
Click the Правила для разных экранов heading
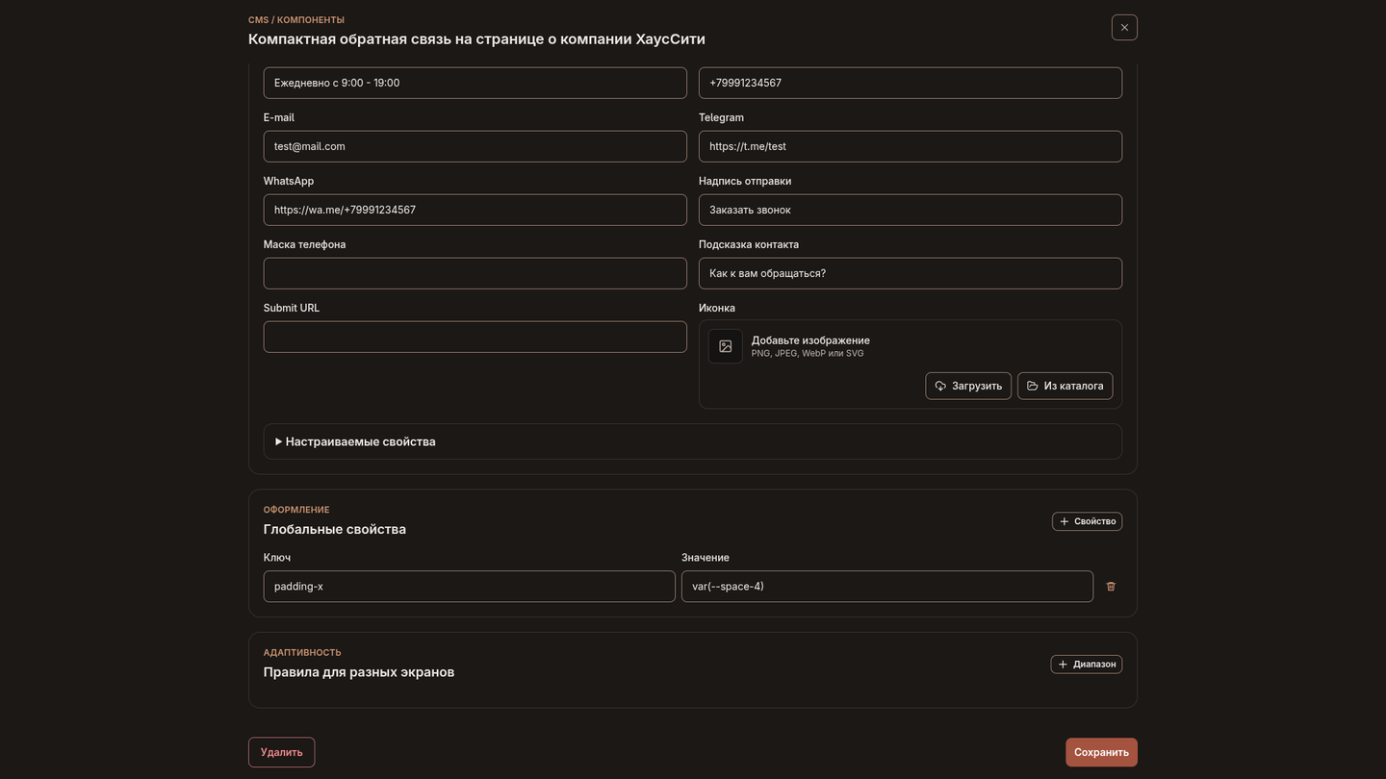coord(359,671)
